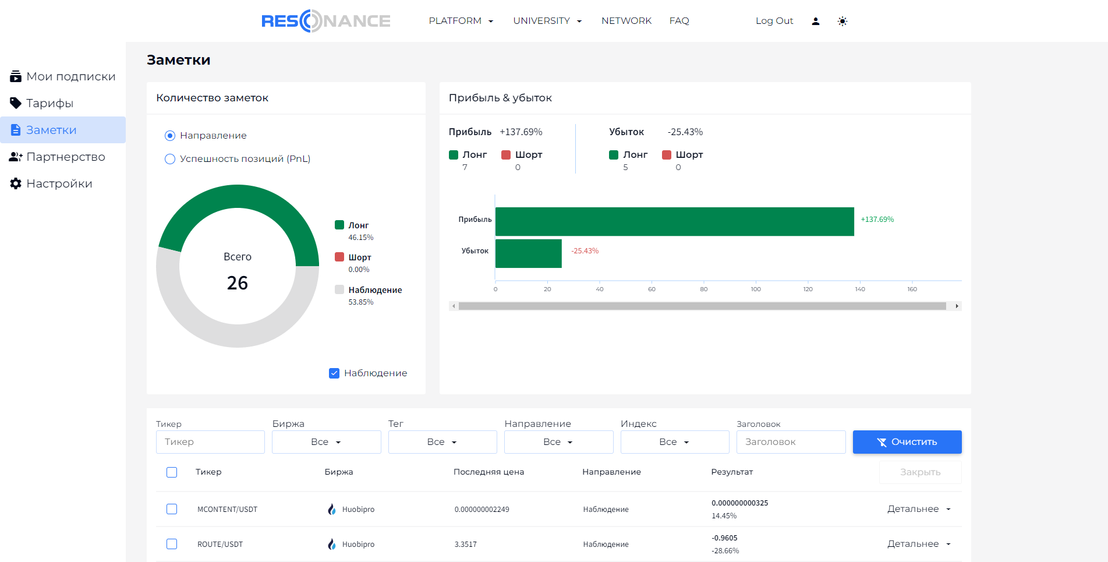Image resolution: width=1108 pixels, height=562 pixels.
Task: Check the ROUTE/USDT row checkbox
Action: pyautogui.click(x=172, y=544)
